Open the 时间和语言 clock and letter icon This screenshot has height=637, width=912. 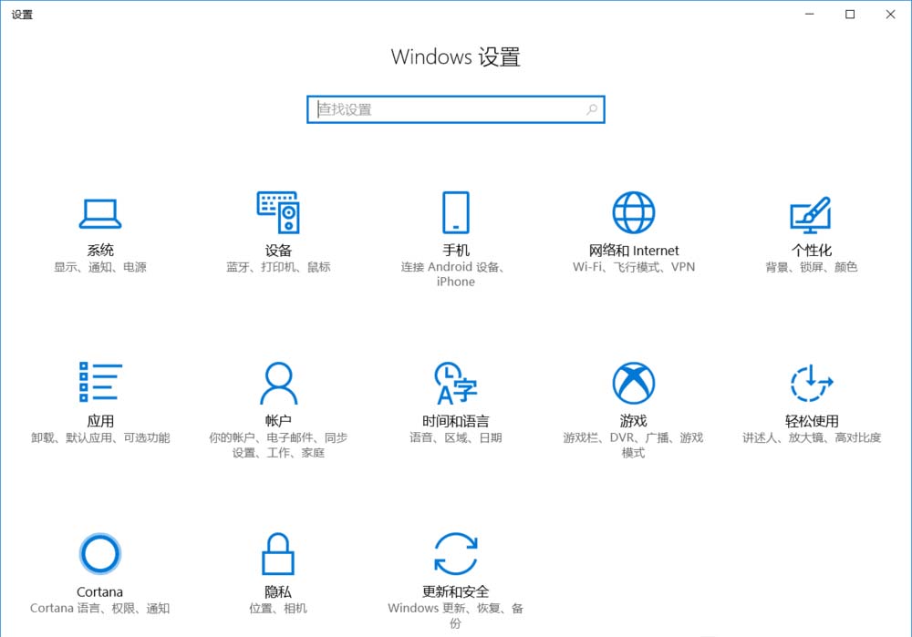[455, 383]
